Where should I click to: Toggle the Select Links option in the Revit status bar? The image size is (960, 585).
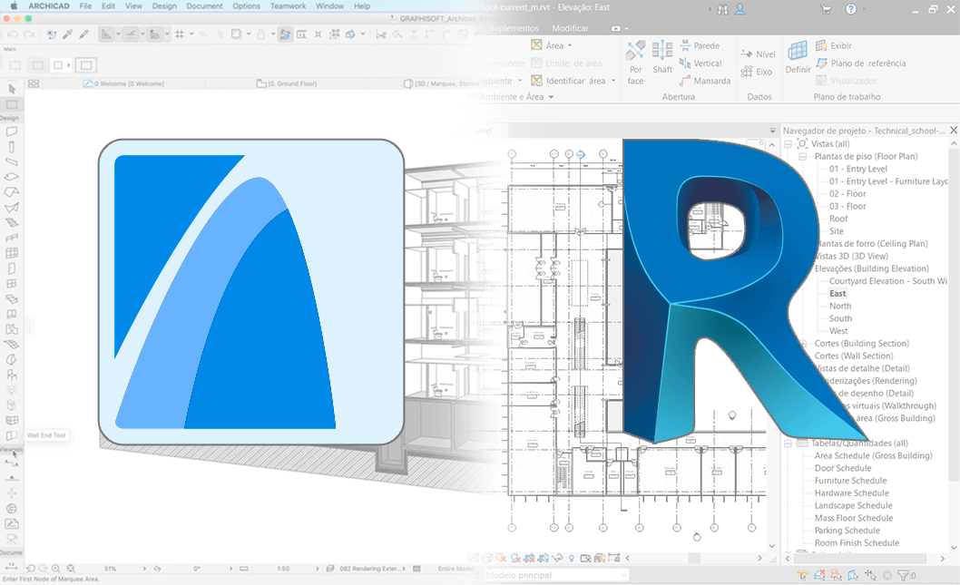[x=802, y=575]
